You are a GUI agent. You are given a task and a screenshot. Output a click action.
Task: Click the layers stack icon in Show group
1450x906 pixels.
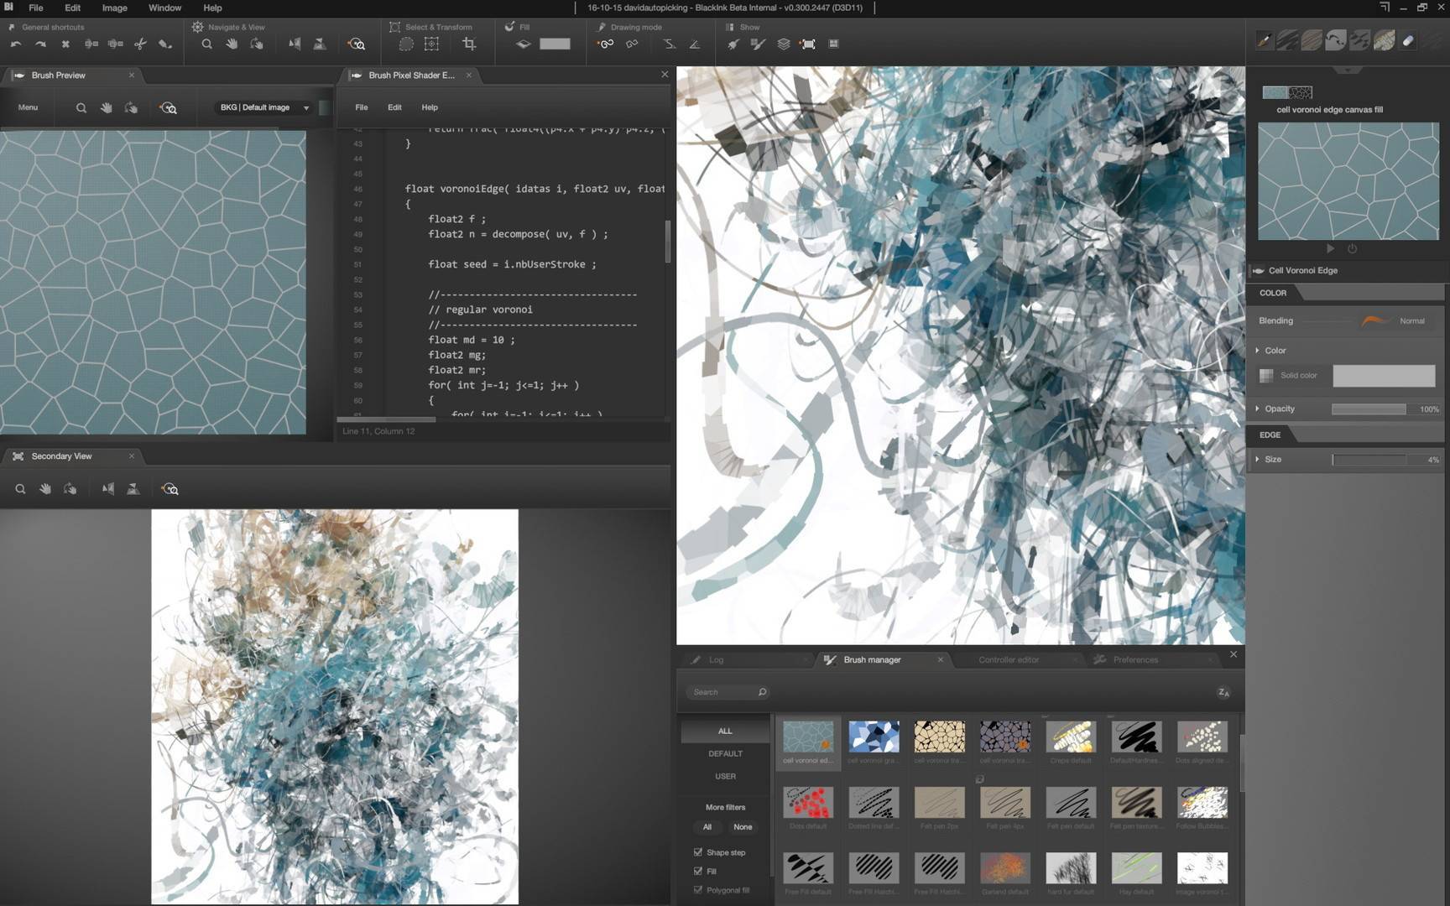[x=783, y=44]
